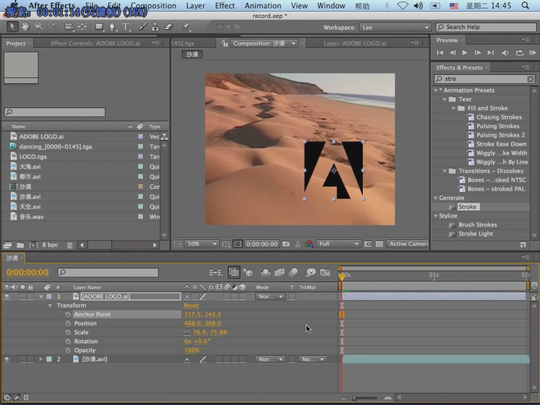Select the Selection arrow tool
540x405 pixels.
pyautogui.click(x=12, y=27)
